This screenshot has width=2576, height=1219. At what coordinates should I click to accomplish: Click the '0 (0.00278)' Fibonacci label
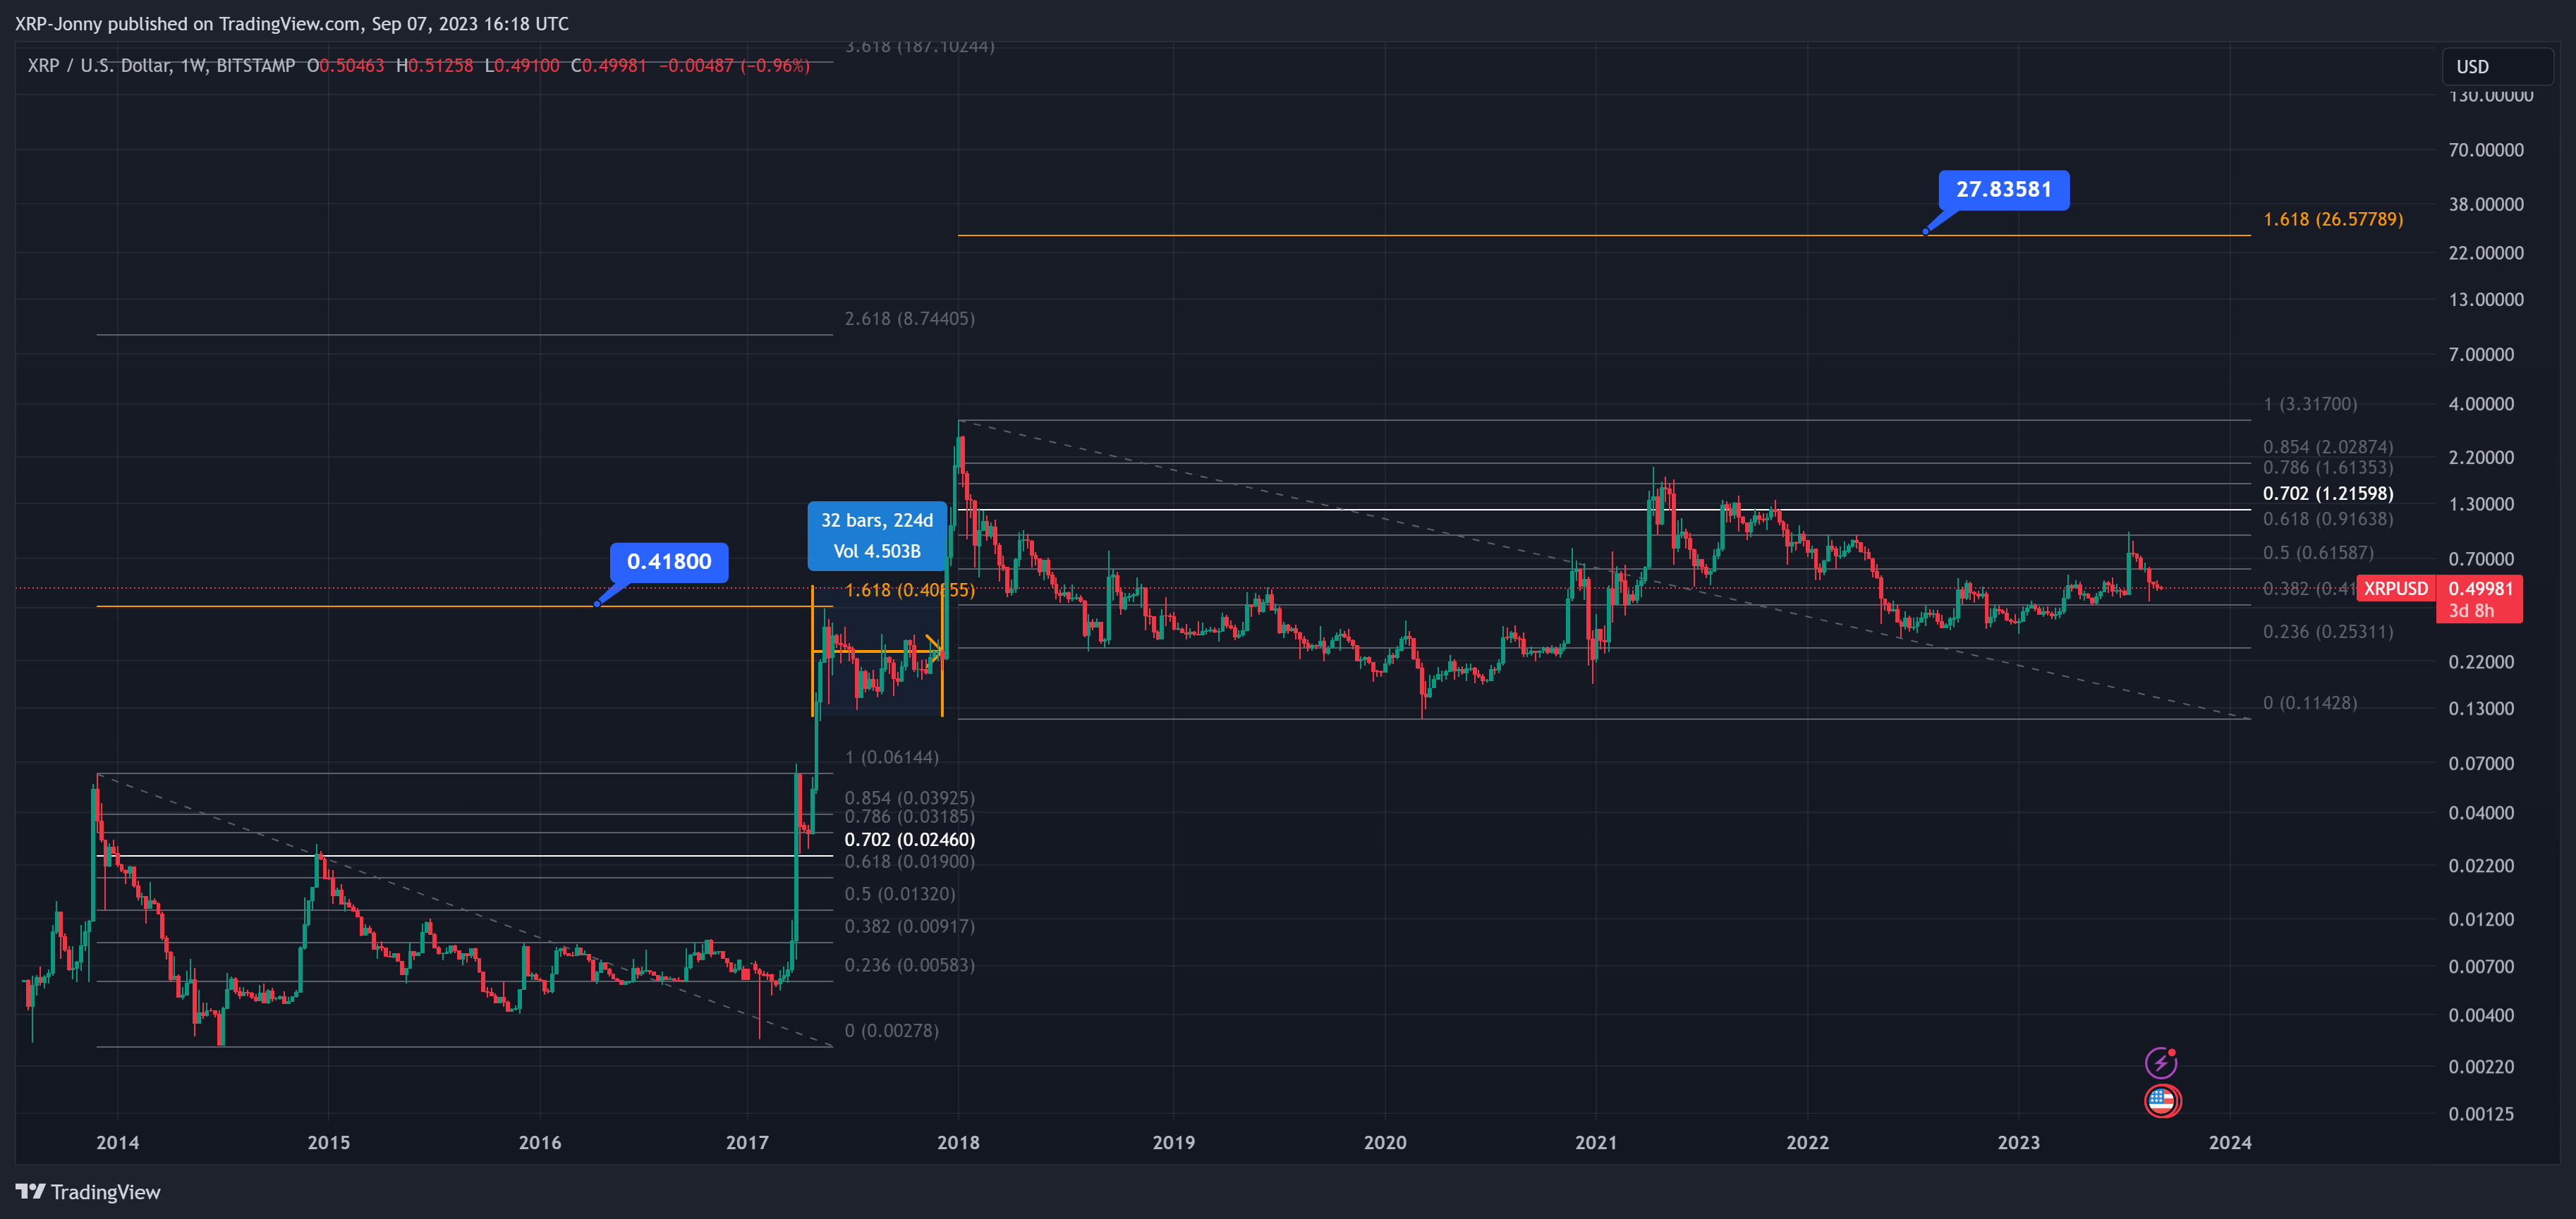point(891,1030)
